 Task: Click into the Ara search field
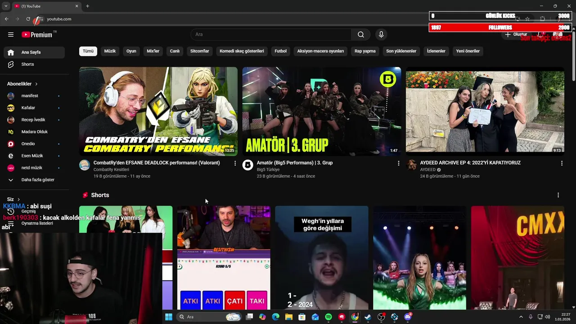(x=271, y=35)
